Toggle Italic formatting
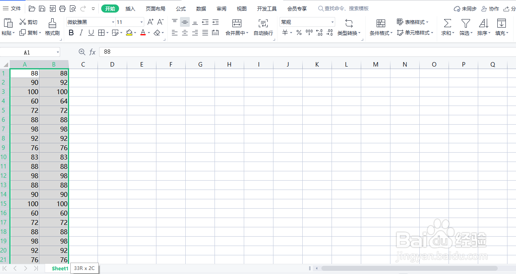This screenshot has width=516, height=274. point(81,33)
